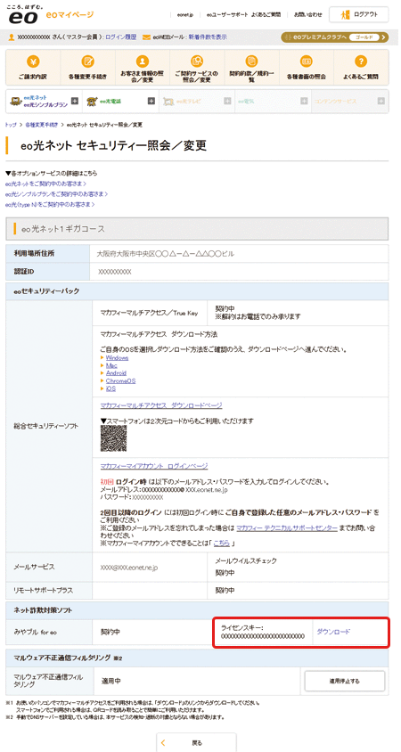Viewport: 401px width, 752px height.
Task: Go to 各種変更手続き in the breadcrumb
Action: 41,125
